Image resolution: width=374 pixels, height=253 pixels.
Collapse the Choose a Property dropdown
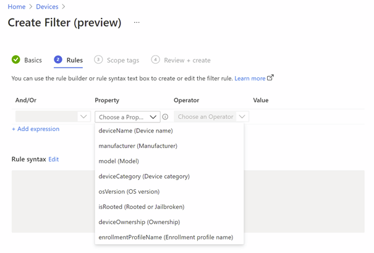click(x=127, y=117)
